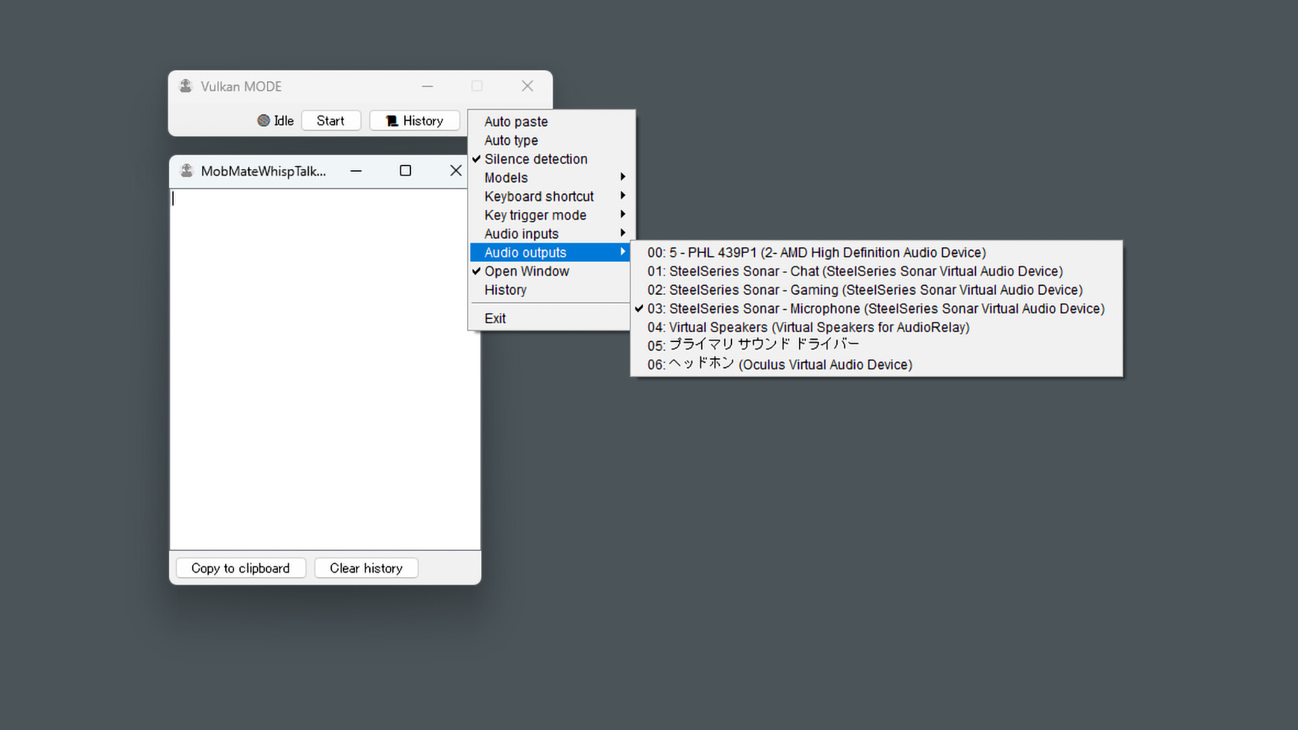Open History from the context menu
Screen dimensions: 1298x730
[506, 290]
